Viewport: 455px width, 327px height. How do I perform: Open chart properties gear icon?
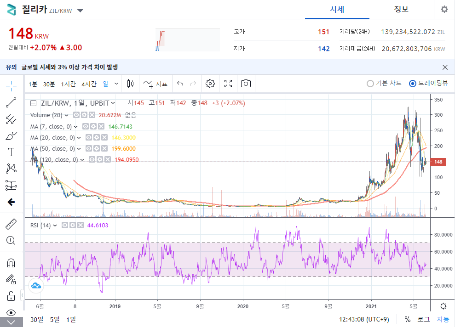tap(210, 84)
